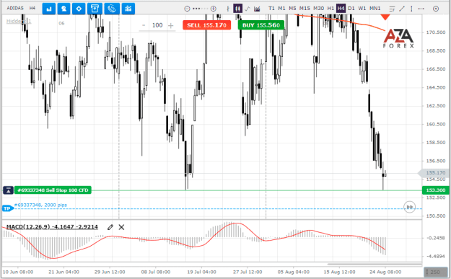
Task: Select the H4 timeframe
Action: tap(341, 9)
